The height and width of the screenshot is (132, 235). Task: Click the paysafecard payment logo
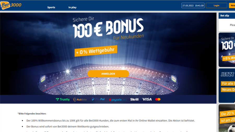point(118,100)
